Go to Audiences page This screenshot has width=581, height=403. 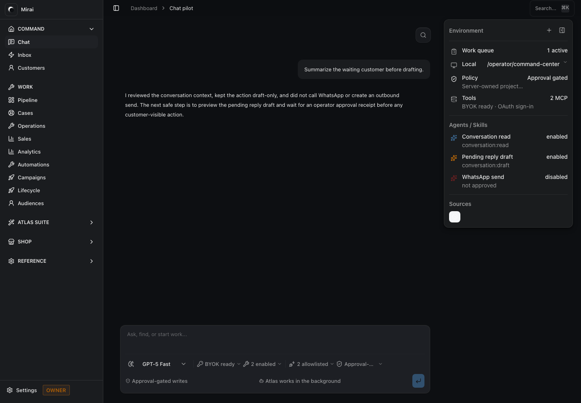pos(52,203)
